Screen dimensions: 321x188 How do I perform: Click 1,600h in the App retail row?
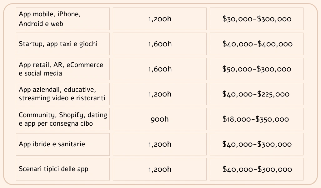tap(160, 69)
